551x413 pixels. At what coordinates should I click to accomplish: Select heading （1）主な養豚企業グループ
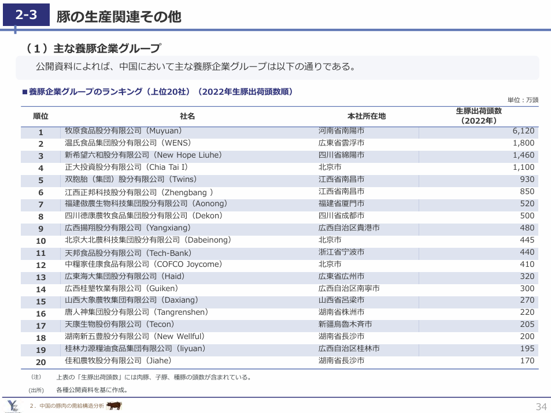click(x=93, y=48)
